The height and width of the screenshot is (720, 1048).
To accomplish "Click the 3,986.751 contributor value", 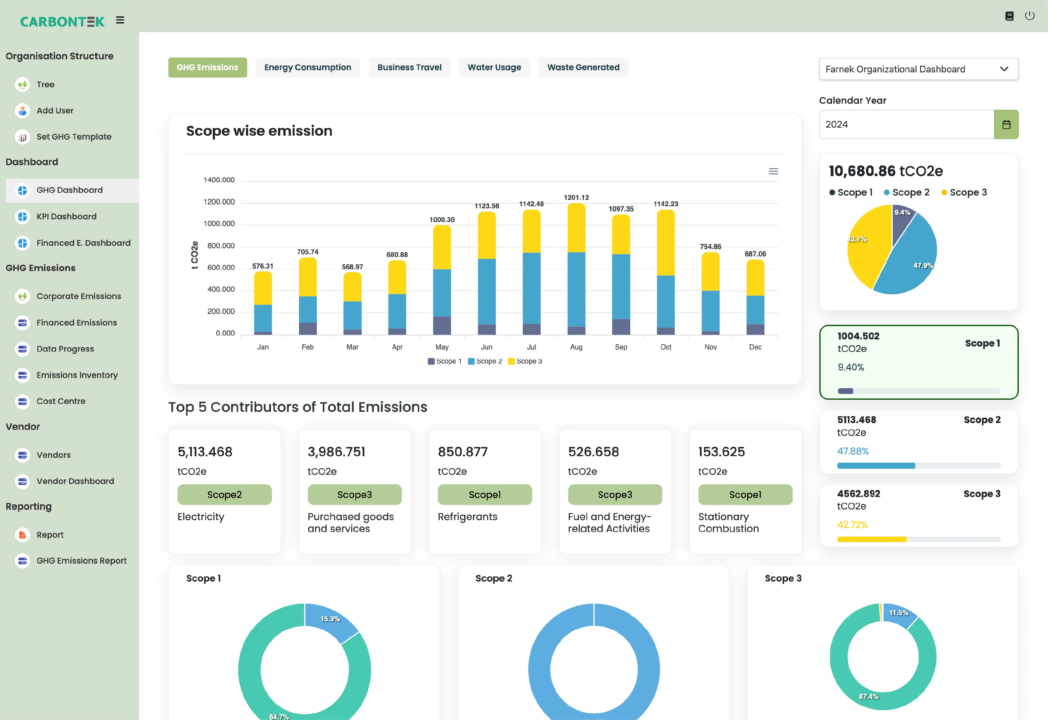I will pyautogui.click(x=336, y=452).
